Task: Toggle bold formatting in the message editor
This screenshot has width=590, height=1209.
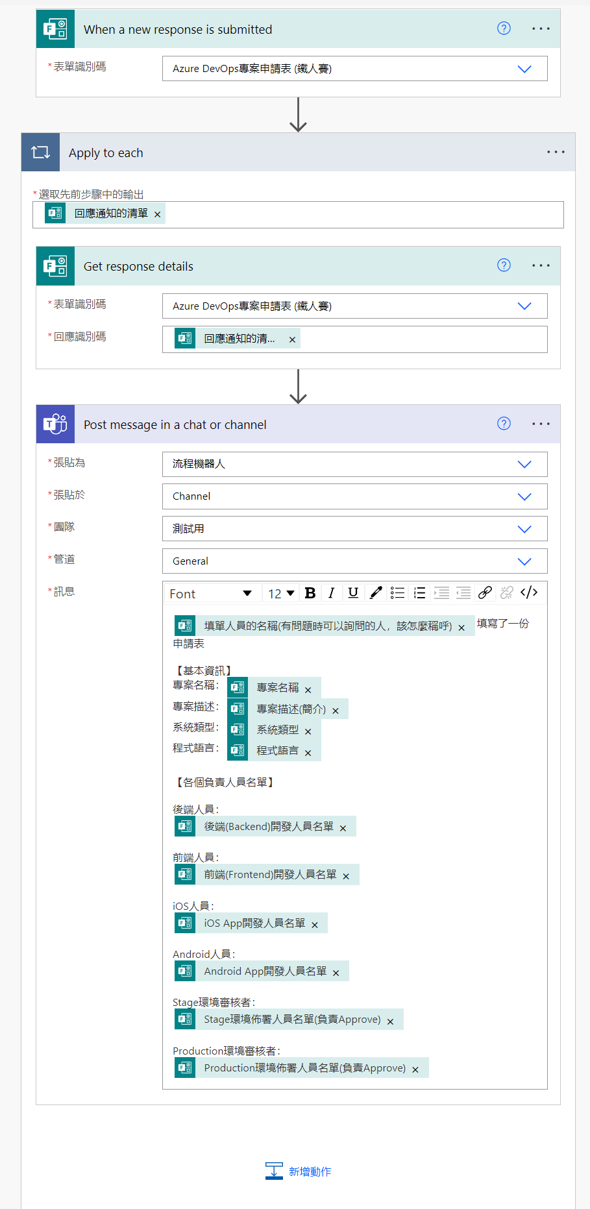Action: point(310,592)
